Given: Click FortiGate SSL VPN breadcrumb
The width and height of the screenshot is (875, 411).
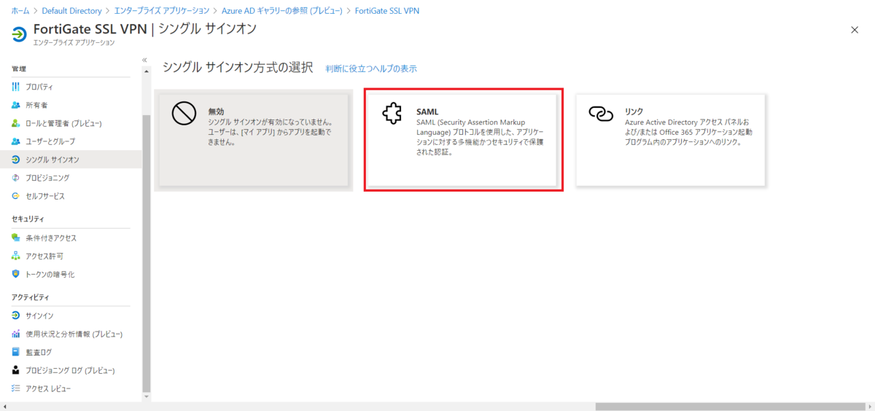Looking at the screenshot, I should tap(387, 11).
